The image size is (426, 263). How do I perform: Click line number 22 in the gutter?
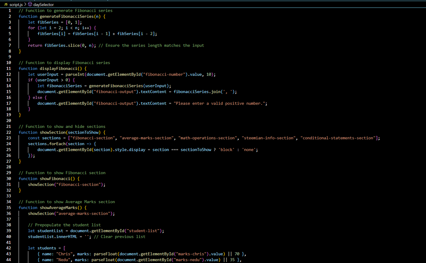click(9, 132)
